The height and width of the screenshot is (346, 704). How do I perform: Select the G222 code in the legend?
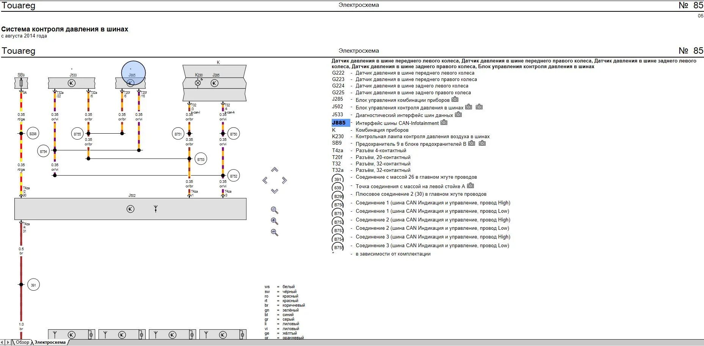pyautogui.click(x=338, y=73)
